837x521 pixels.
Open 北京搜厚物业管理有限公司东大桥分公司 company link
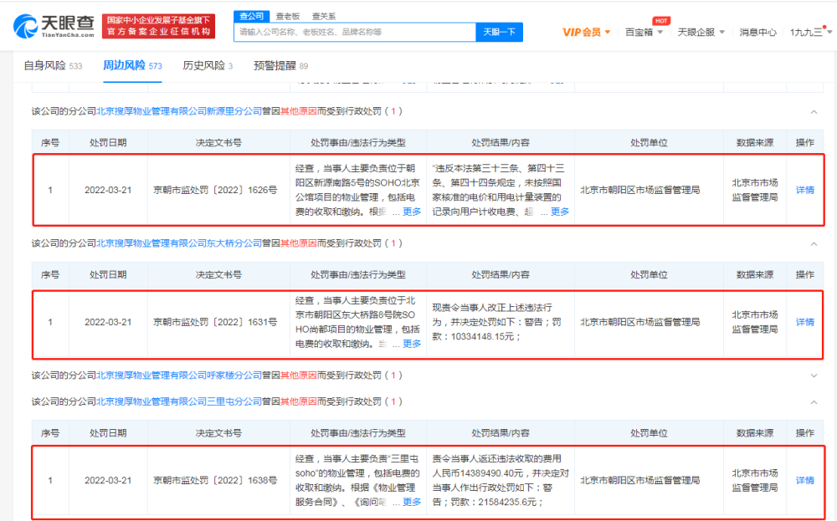click(179, 243)
